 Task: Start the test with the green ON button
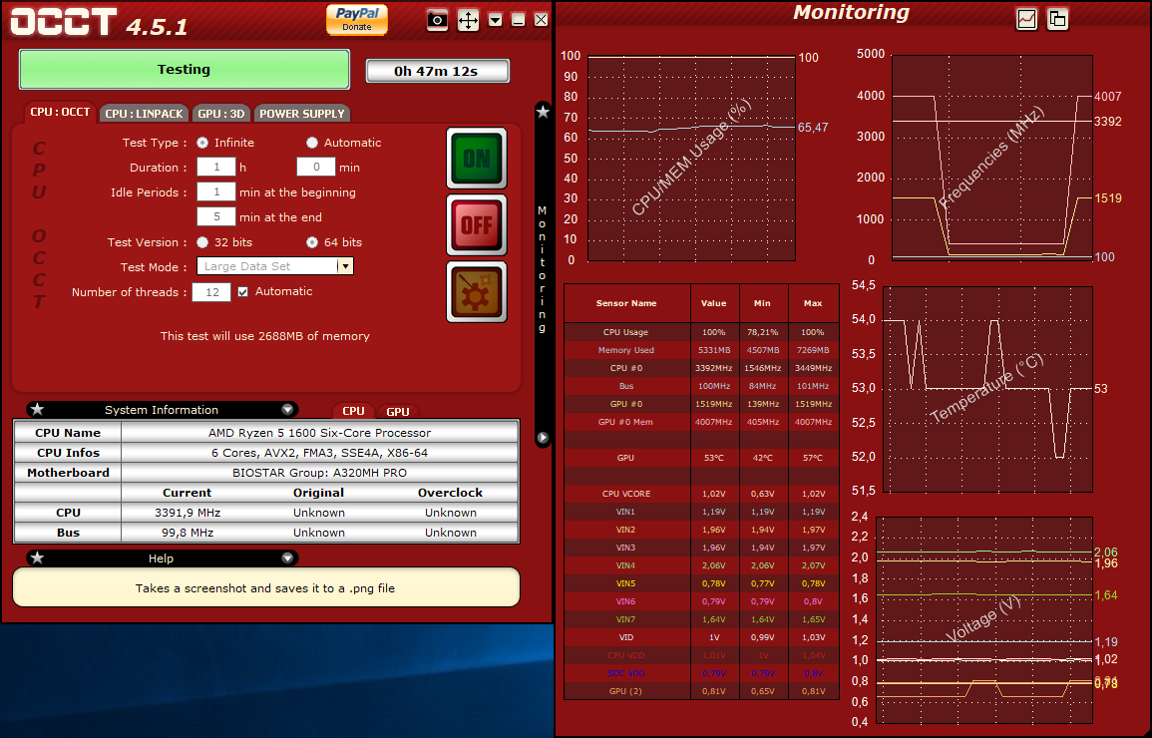click(x=477, y=158)
